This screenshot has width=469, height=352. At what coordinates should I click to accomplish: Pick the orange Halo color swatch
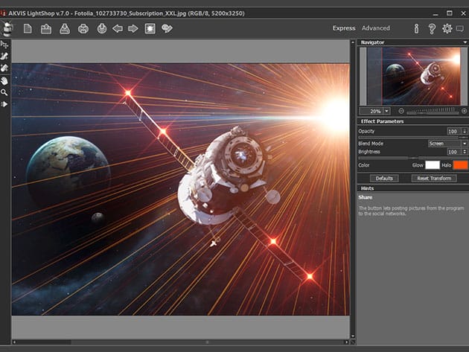coord(460,164)
